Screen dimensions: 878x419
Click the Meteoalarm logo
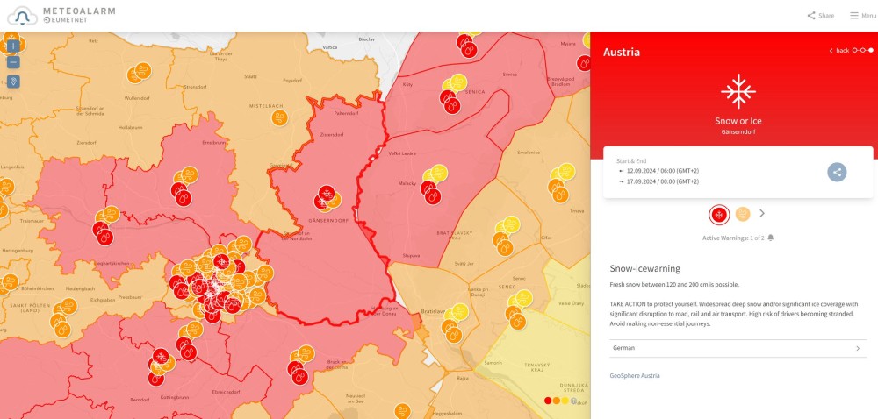pos(60,15)
